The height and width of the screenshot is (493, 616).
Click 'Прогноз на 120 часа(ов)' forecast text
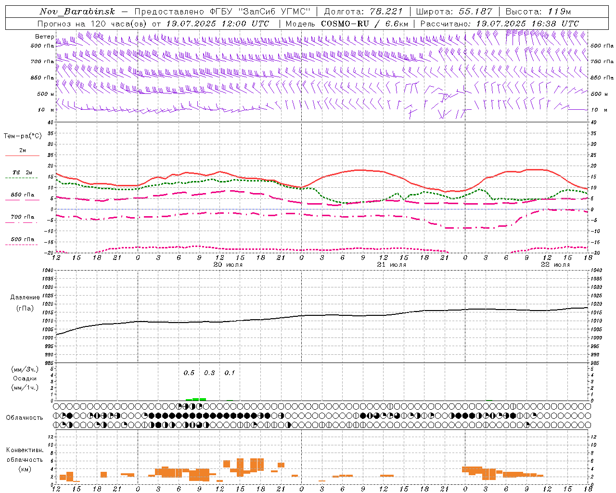pyautogui.click(x=92, y=24)
